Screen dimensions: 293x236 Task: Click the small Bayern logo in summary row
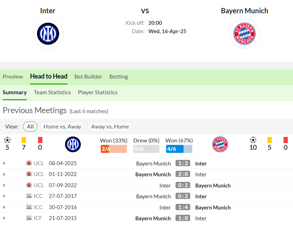tap(220, 144)
